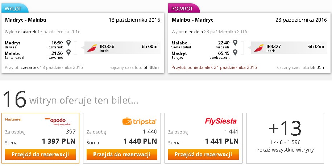The image size is (332, 166).
Task: Click the tripsta logo
Action: coord(139,122)
